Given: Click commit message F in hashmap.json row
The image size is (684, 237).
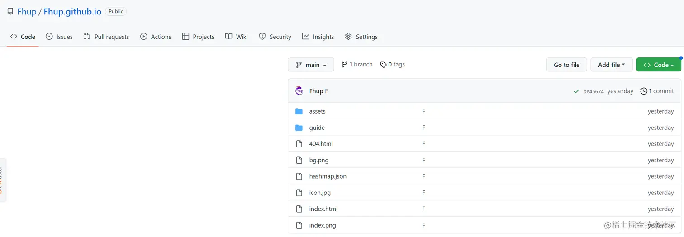Looking at the screenshot, I should tap(424, 176).
